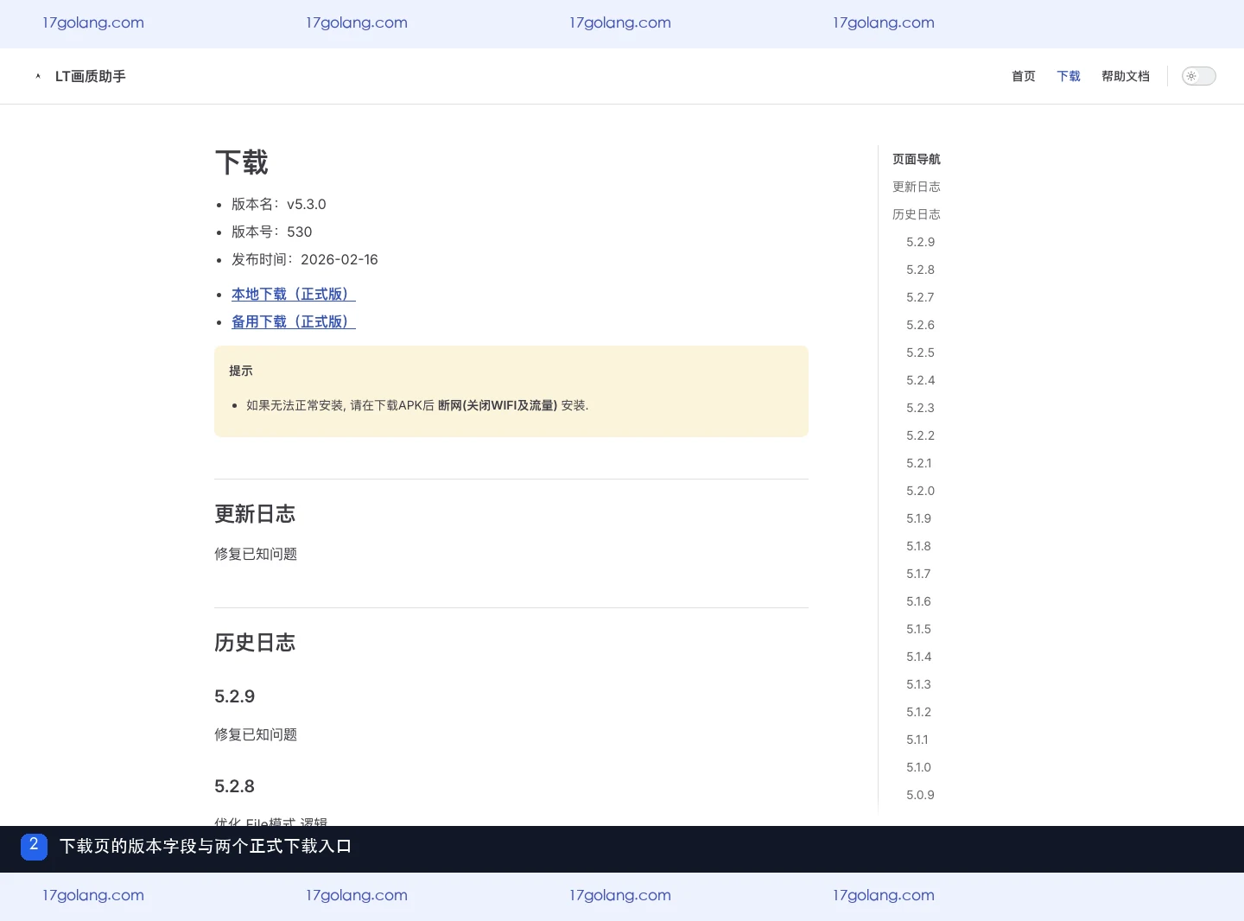Go to version 5.1.0 in outline
The height and width of the screenshot is (921, 1244).
point(918,767)
